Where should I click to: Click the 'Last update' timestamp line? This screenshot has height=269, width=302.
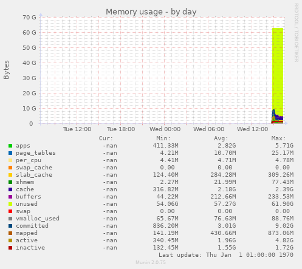[x=226, y=255]
